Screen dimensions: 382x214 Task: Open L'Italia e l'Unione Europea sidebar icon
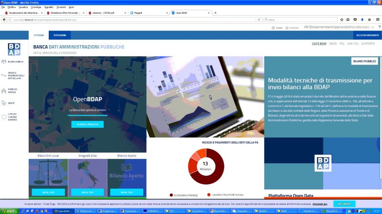click(x=4, y=117)
